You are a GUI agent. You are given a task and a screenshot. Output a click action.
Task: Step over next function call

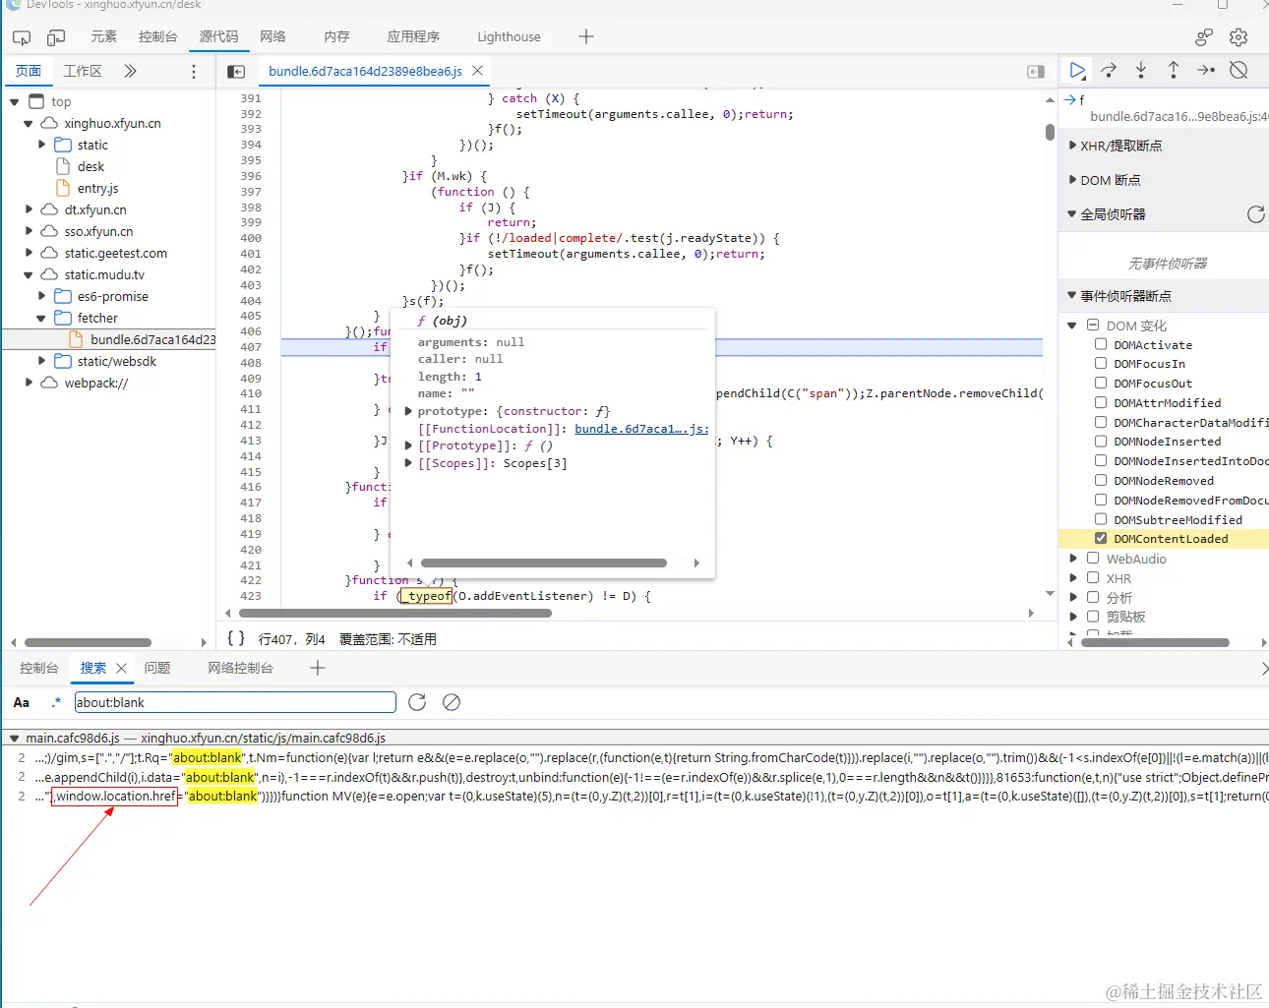[1109, 70]
